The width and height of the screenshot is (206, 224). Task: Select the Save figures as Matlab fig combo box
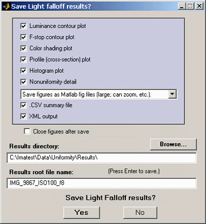click(x=98, y=94)
